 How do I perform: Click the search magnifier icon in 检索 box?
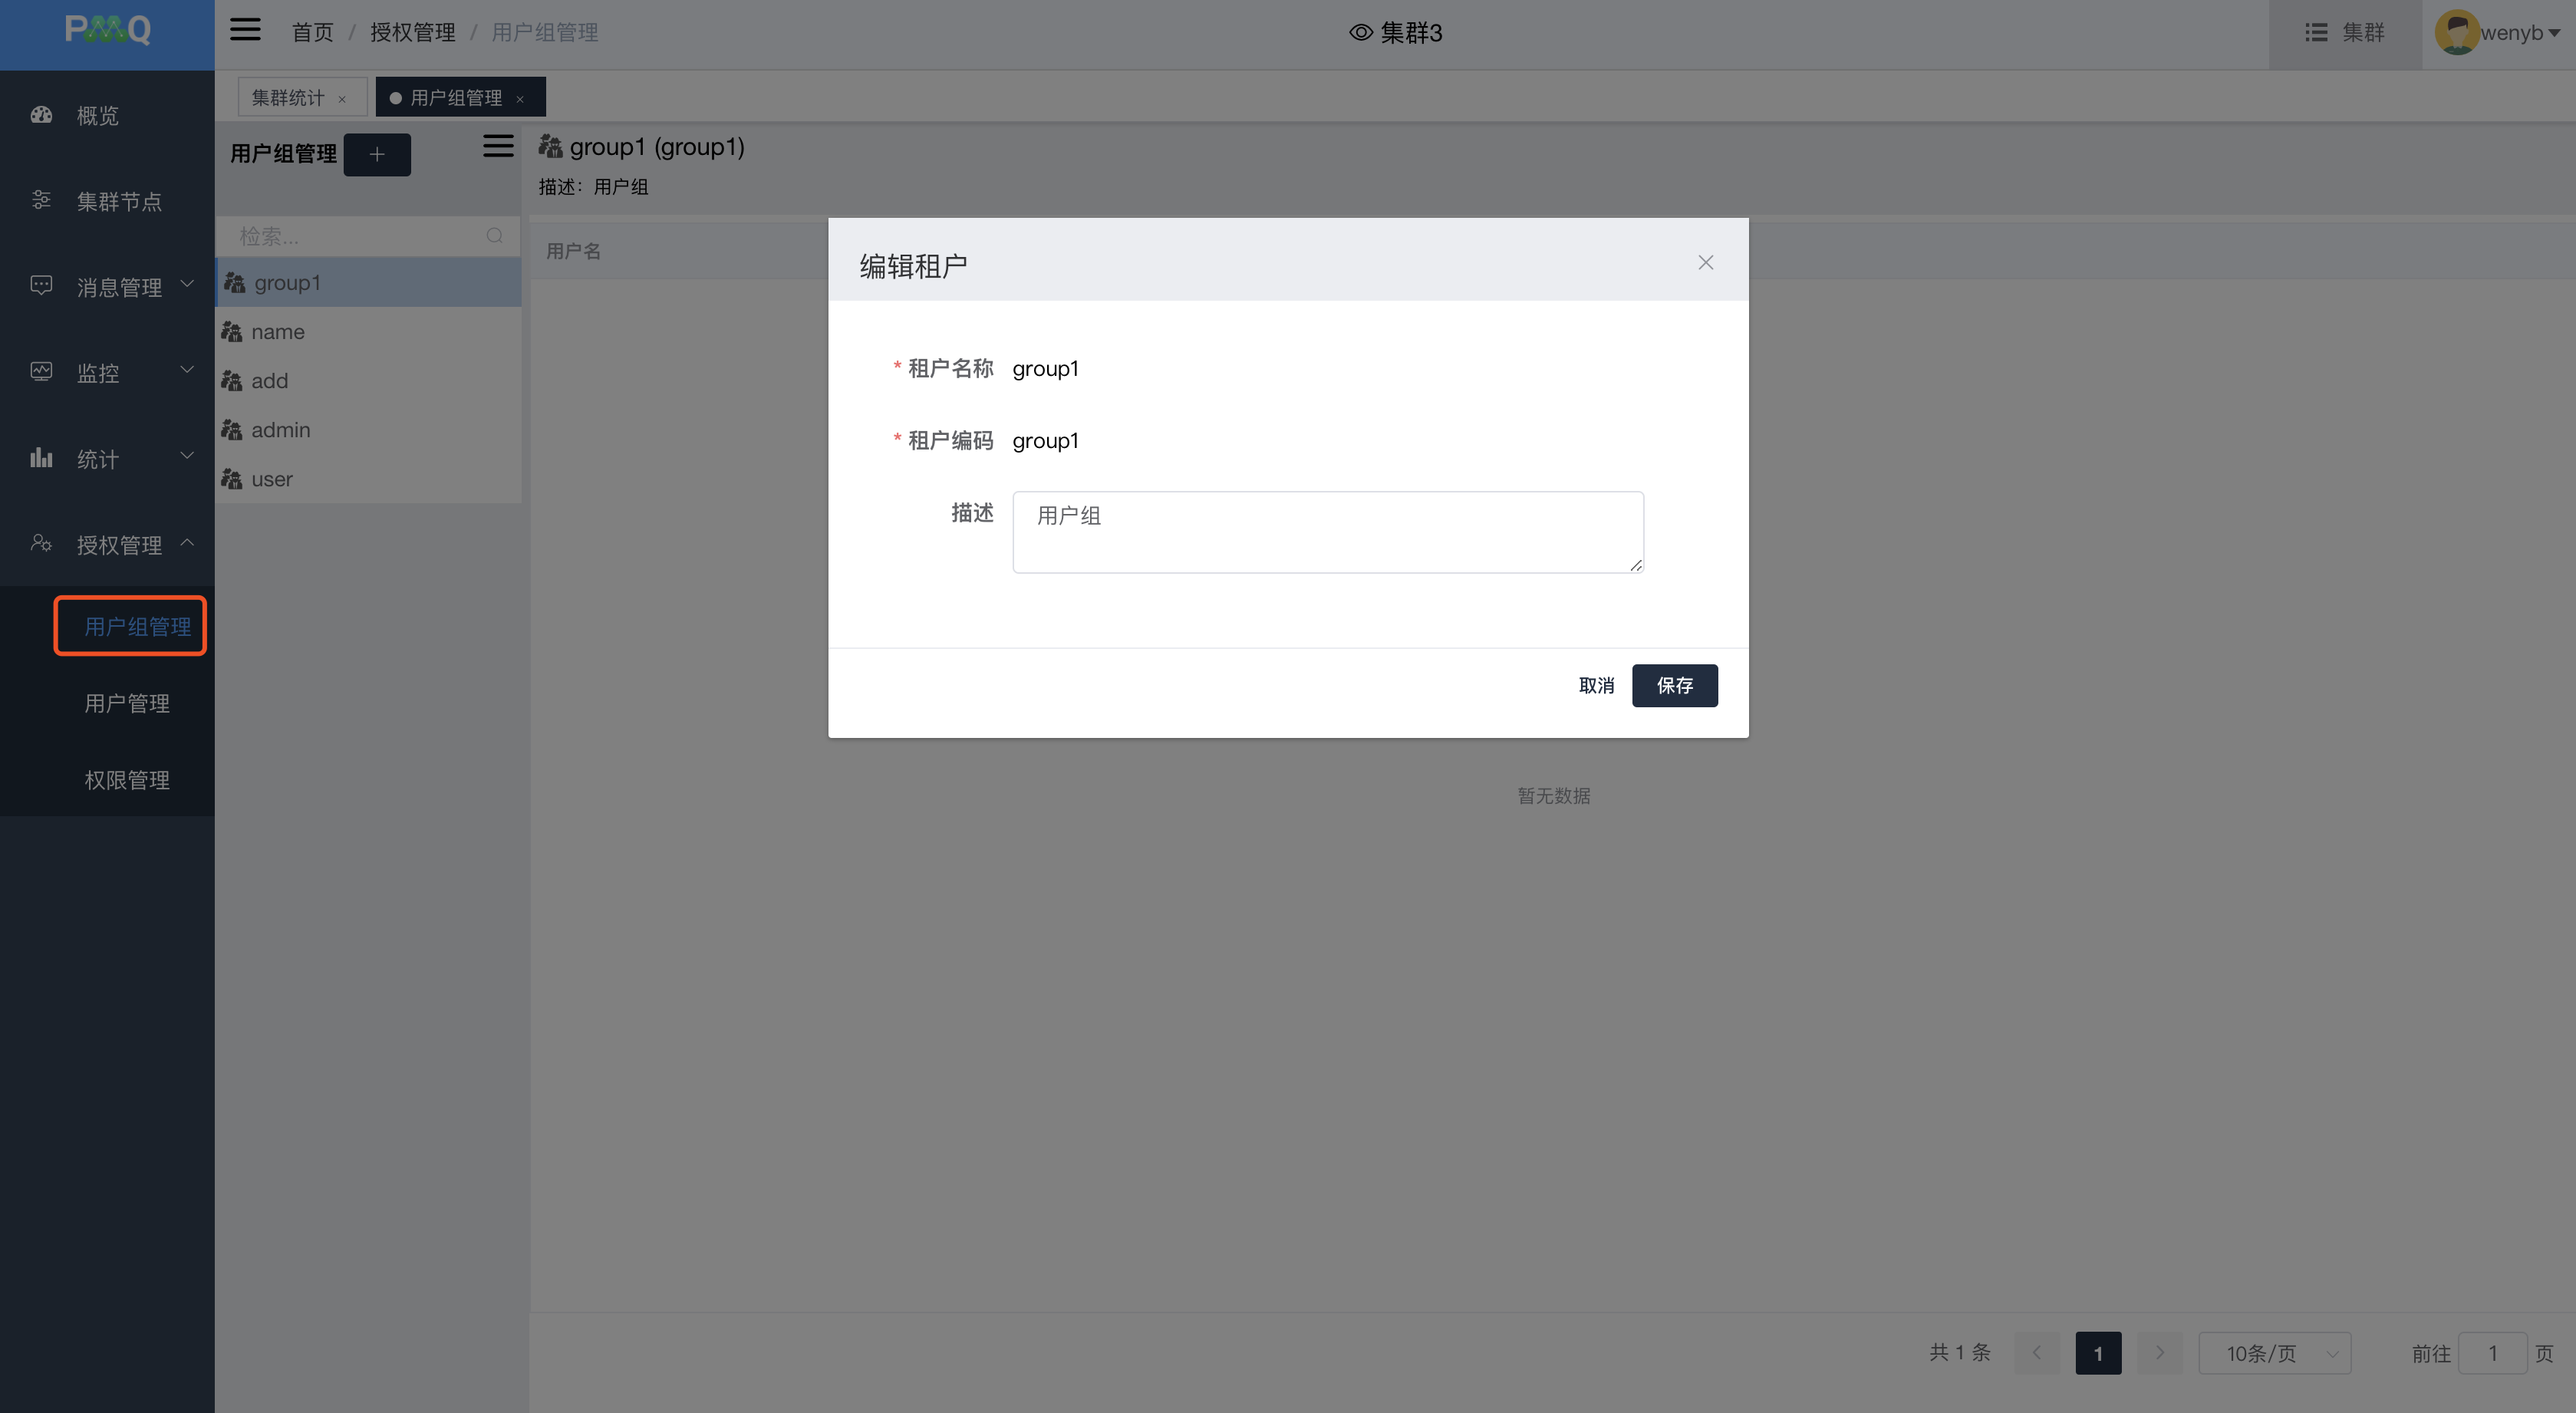coord(494,236)
